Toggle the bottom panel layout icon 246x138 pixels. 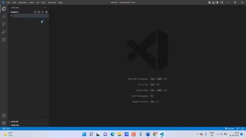(213, 2)
